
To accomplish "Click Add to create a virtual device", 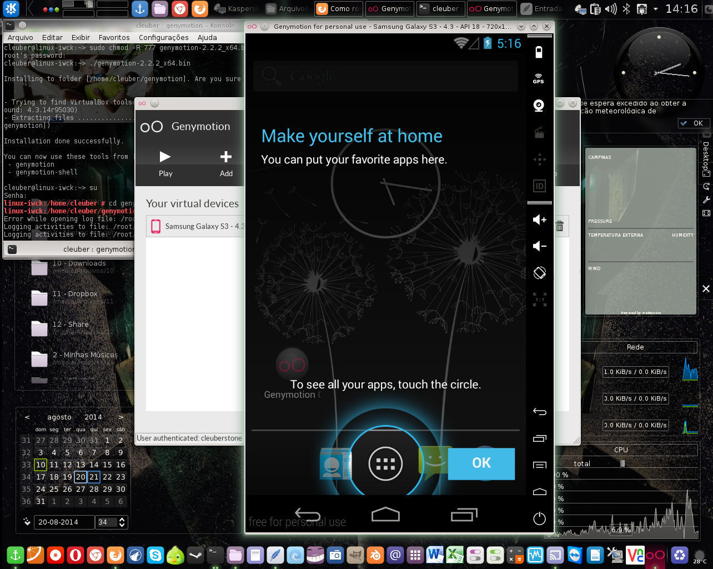I will (226, 163).
